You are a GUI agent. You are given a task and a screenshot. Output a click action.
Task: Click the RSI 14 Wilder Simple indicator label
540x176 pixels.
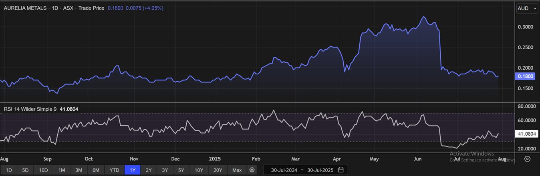pos(30,108)
